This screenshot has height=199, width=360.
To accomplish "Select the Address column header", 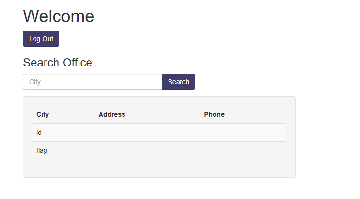I will coord(112,114).
